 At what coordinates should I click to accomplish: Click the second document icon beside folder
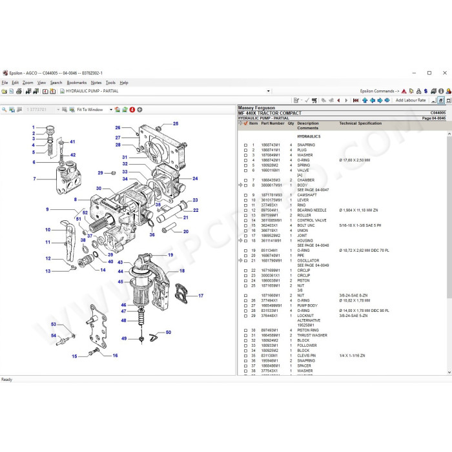[x=12, y=91]
